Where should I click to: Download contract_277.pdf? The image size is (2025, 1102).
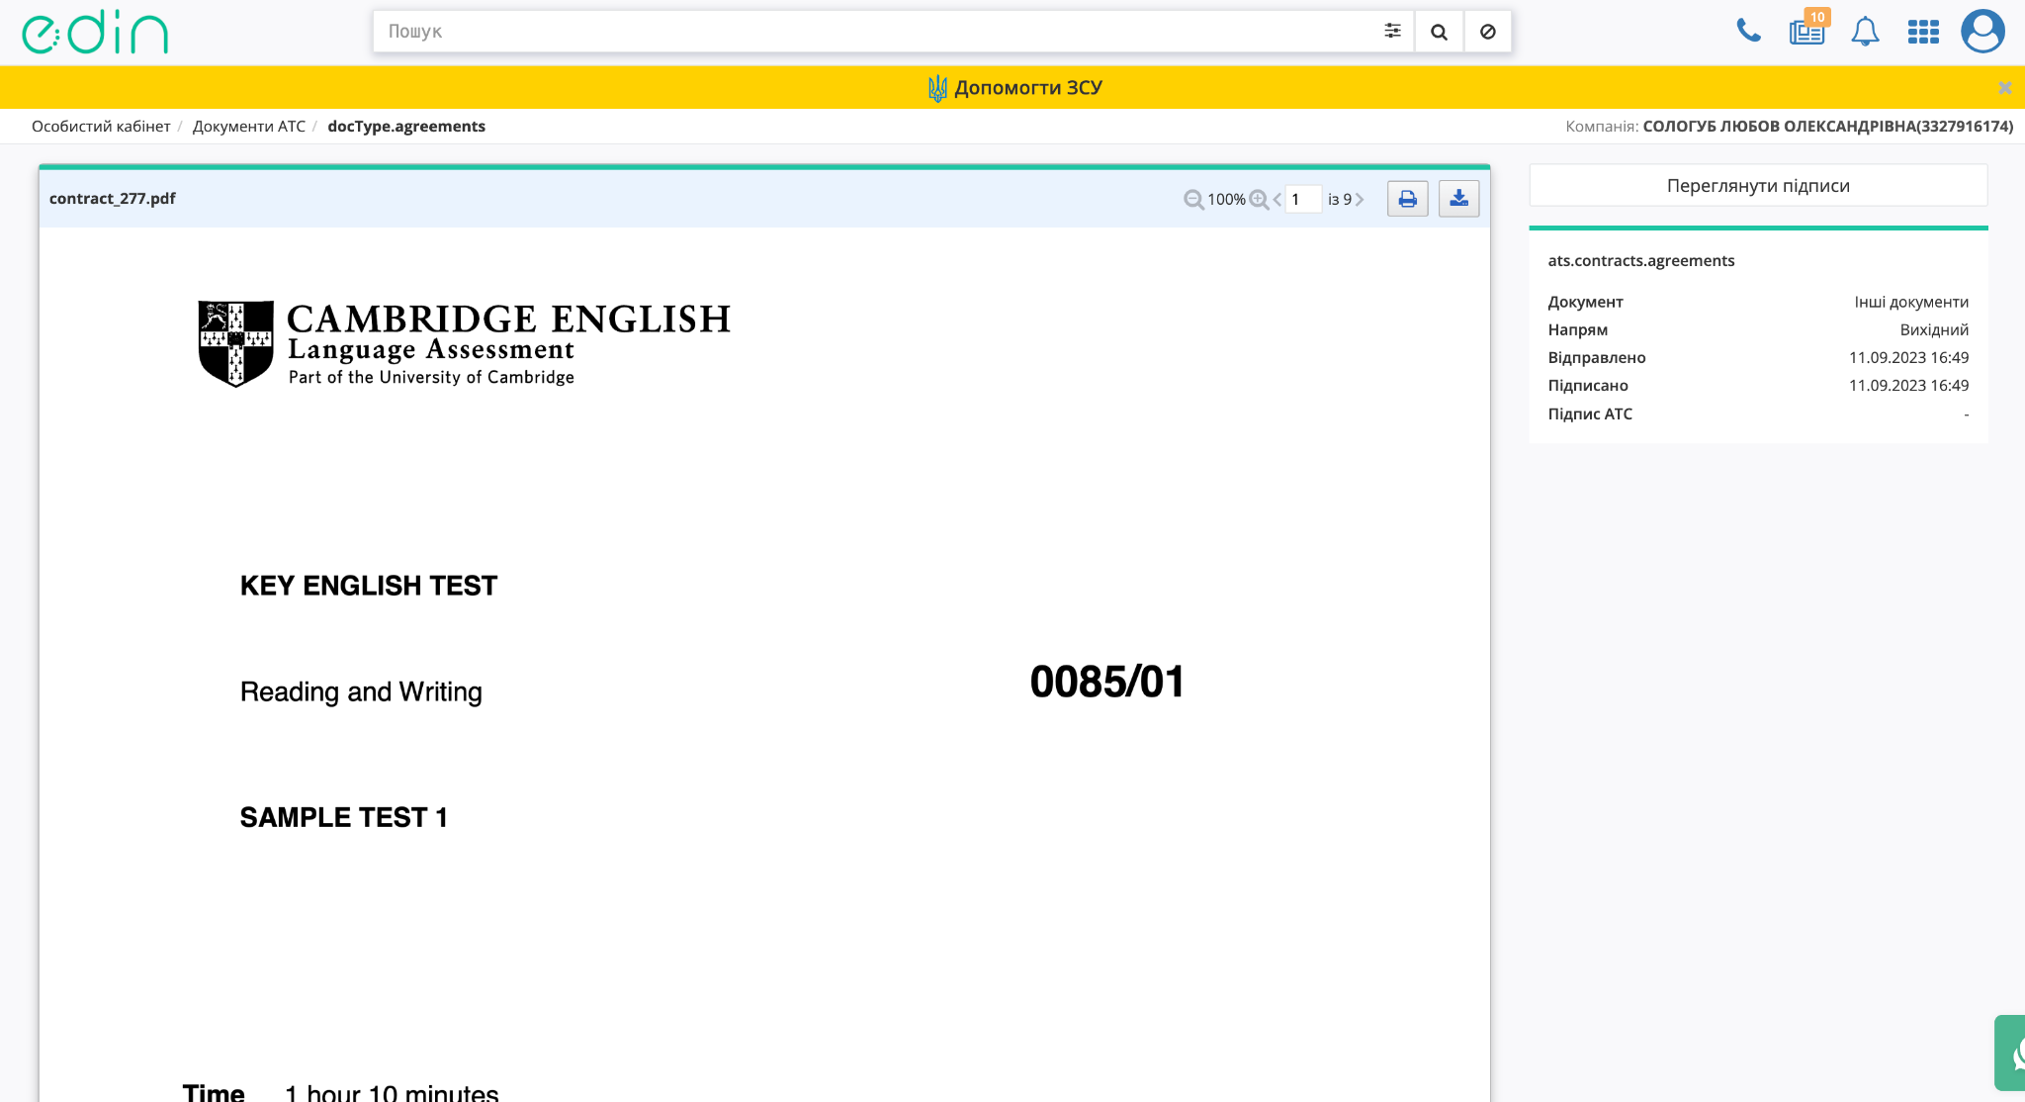point(1458,199)
